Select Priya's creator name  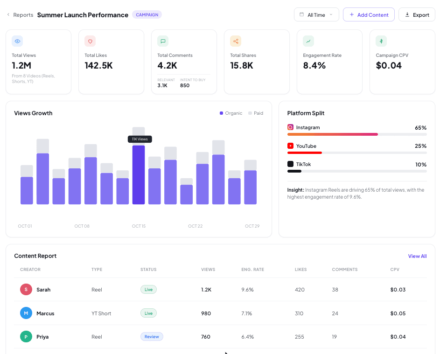click(x=42, y=337)
